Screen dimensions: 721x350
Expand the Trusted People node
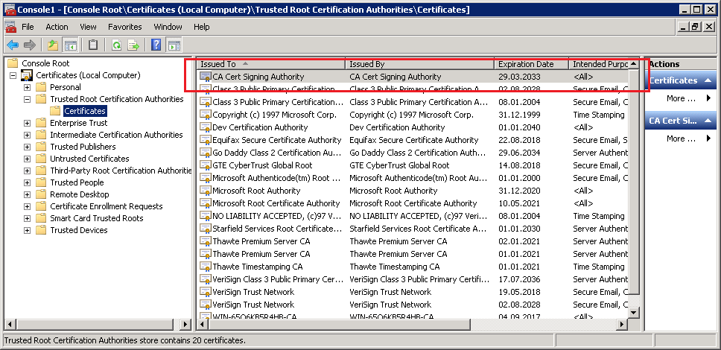tap(27, 183)
